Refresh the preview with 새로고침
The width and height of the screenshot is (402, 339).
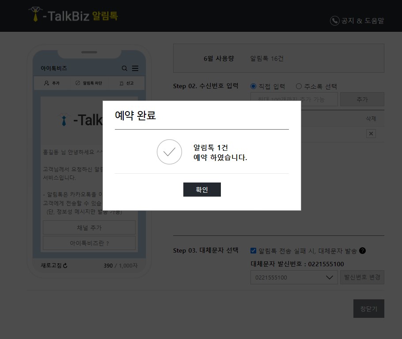tap(54, 266)
